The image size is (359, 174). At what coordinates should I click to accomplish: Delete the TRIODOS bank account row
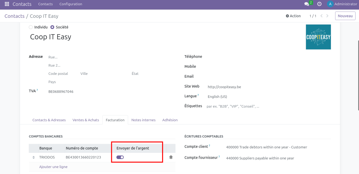coord(171,157)
